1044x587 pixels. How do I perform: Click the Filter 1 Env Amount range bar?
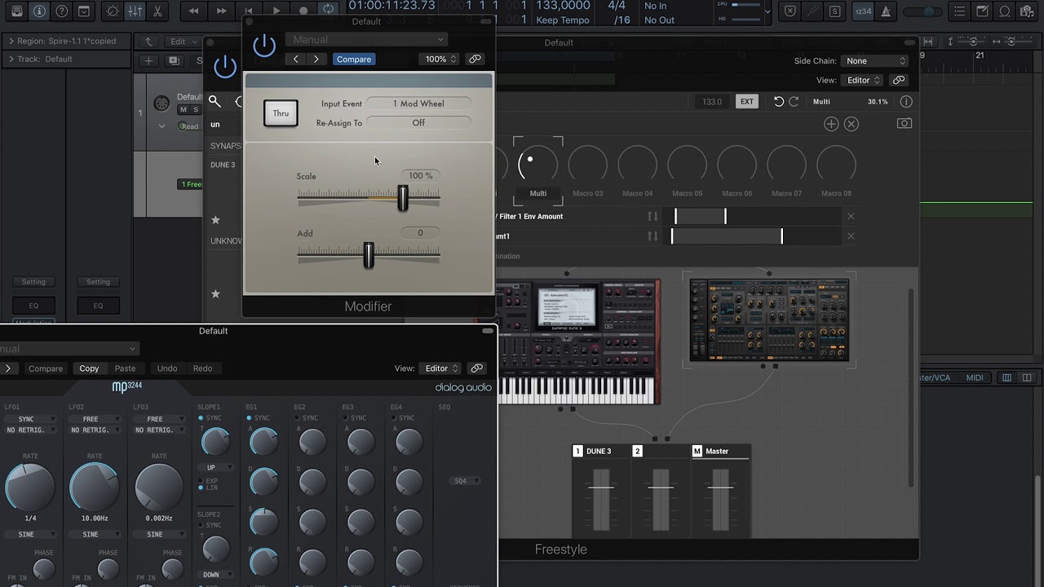click(x=701, y=216)
